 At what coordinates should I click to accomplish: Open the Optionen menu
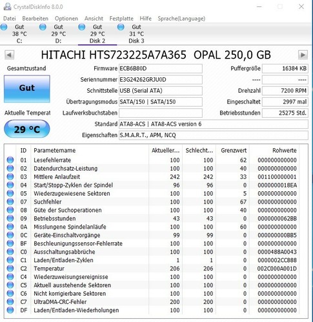click(66, 19)
